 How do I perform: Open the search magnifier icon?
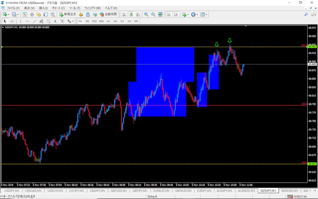306,15
